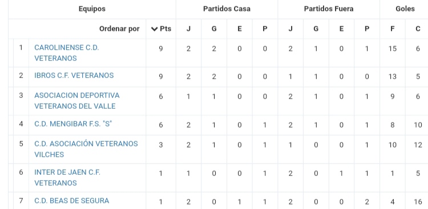This screenshot has height=209, width=428.
Task: Select ASOCIACION DEPORTIVA VETERANOS DEL VALLE
Action: coord(77,101)
